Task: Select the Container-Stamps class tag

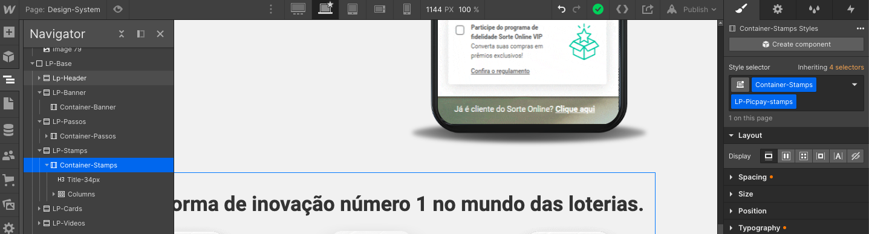Action: 784,85
